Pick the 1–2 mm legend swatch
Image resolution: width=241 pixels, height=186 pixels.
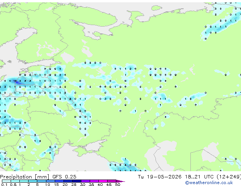click(x=24, y=181)
